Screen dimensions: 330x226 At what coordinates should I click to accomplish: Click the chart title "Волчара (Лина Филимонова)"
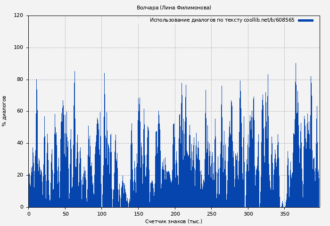pos(174,8)
